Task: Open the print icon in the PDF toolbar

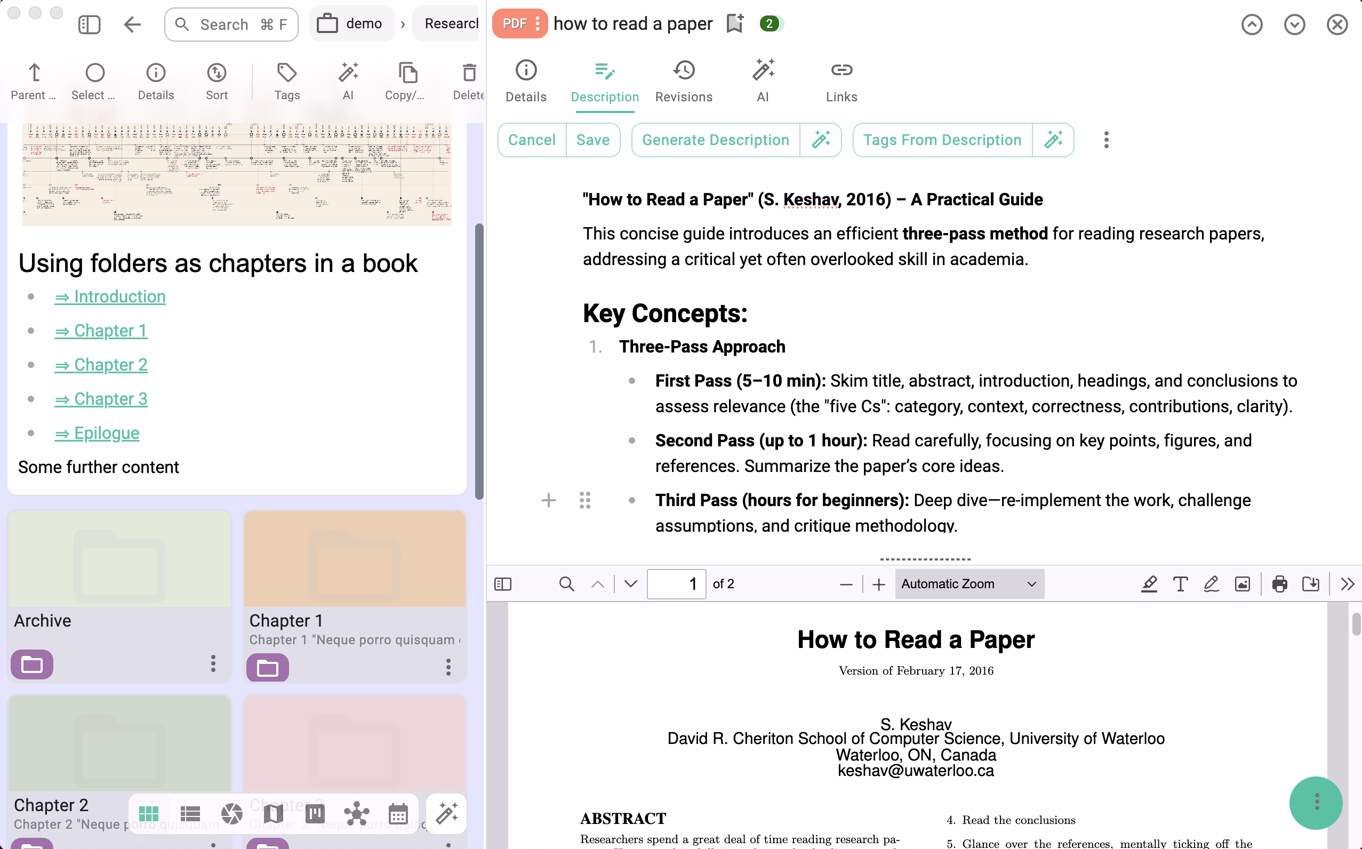Action: coord(1279,584)
